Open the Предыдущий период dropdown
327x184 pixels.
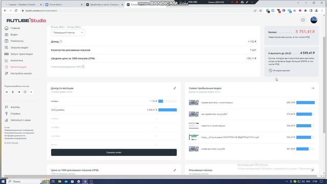(x=68, y=33)
